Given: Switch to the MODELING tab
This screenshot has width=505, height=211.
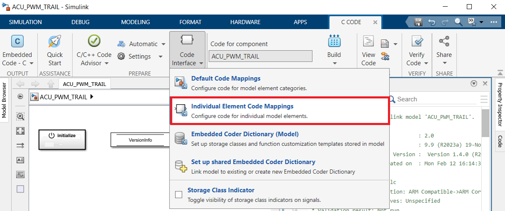Looking at the screenshot, I should coord(135,22).
